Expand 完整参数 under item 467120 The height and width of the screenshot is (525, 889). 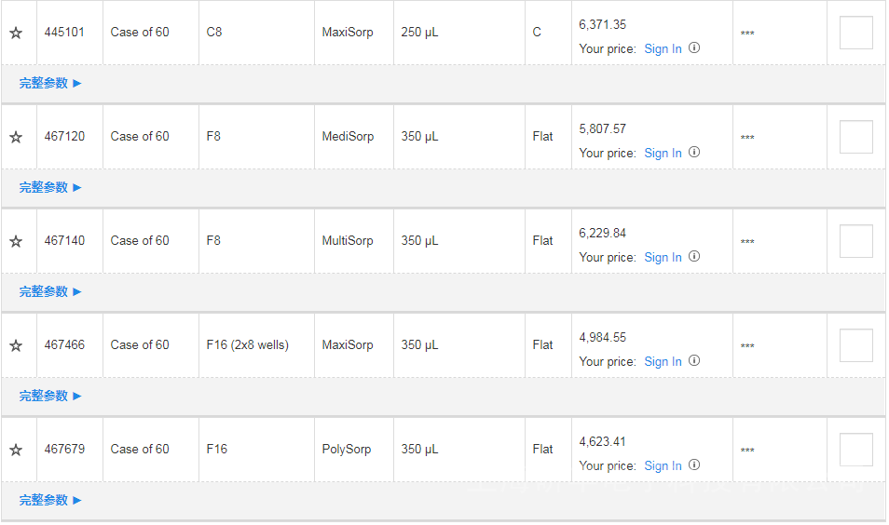pyautogui.click(x=50, y=187)
